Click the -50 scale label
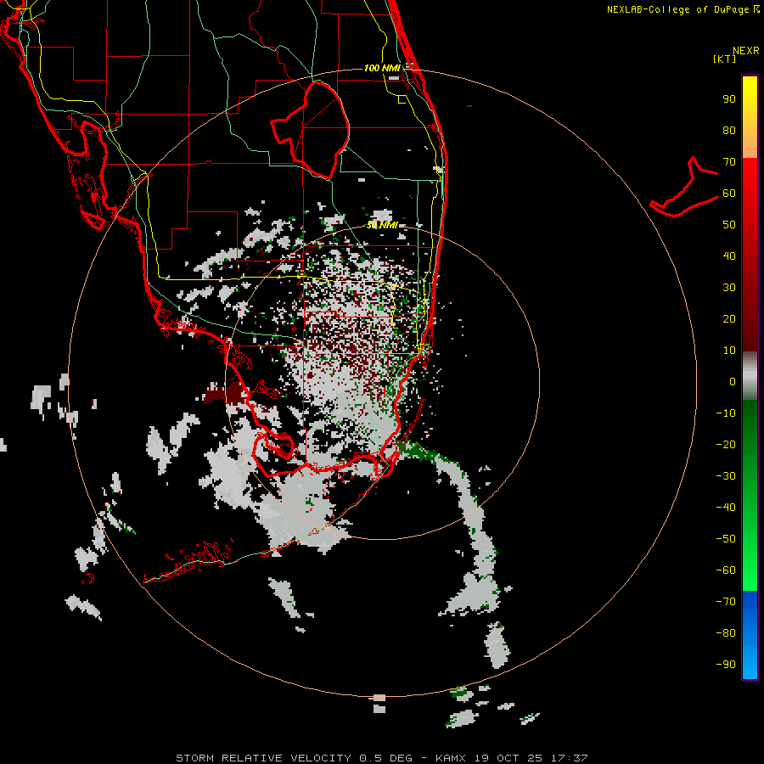The width and height of the screenshot is (764, 764). coord(726,539)
